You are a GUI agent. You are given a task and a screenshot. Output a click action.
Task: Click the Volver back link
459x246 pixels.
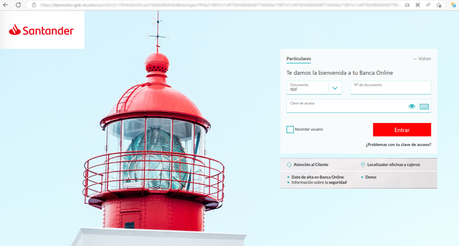tap(422, 59)
